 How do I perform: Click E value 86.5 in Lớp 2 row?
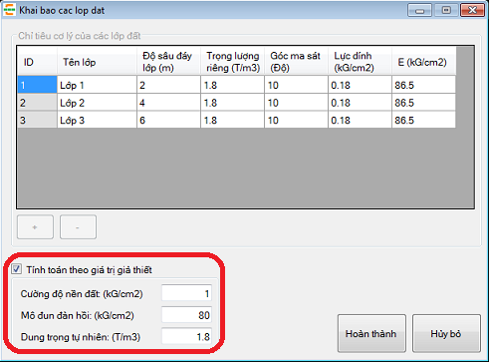coord(424,103)
